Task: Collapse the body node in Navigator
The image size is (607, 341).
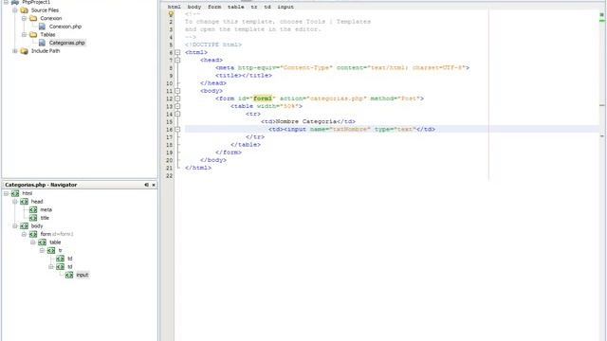Action: click(x=15, y=225)
